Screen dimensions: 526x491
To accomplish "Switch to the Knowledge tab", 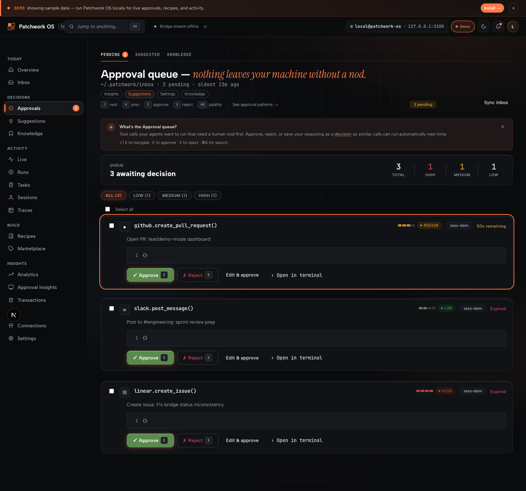I will click(x=179, y=54).
